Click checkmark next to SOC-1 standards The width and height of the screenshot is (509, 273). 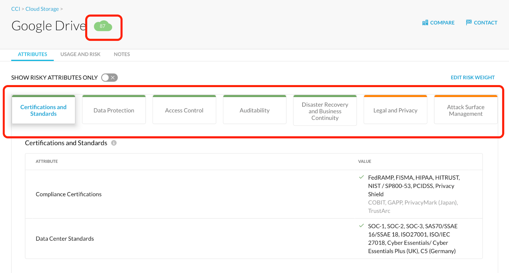click(361, 226)
